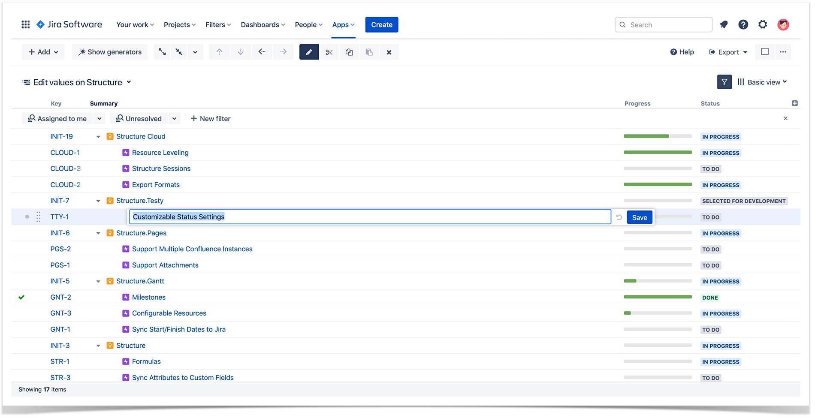Screen dimensions: 815x418
Task: Click the Jira Software logo
Action: pyautogui.click(x=69, y=24)
